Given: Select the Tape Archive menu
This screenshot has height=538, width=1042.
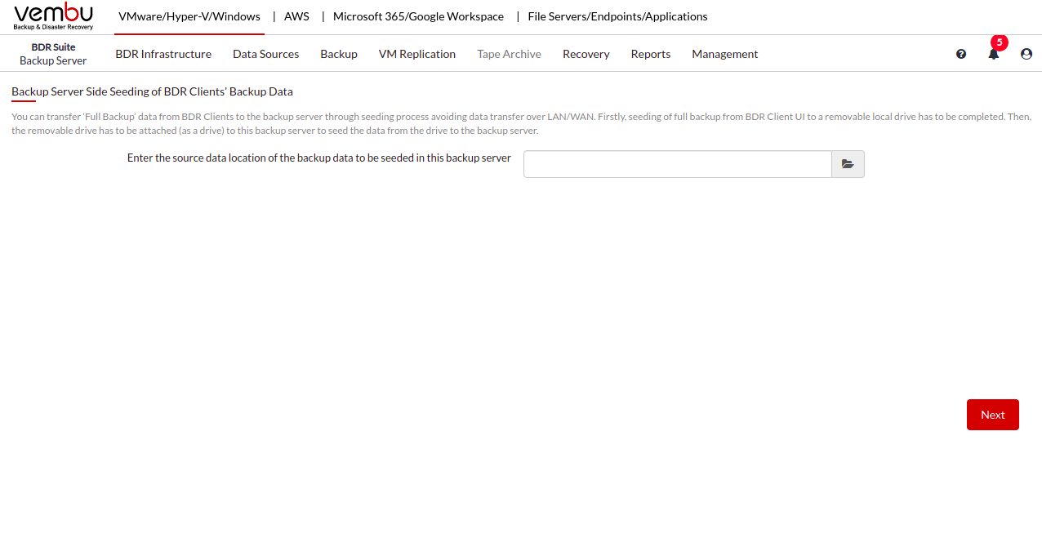Looking at the screenshot, I should 509,54.
